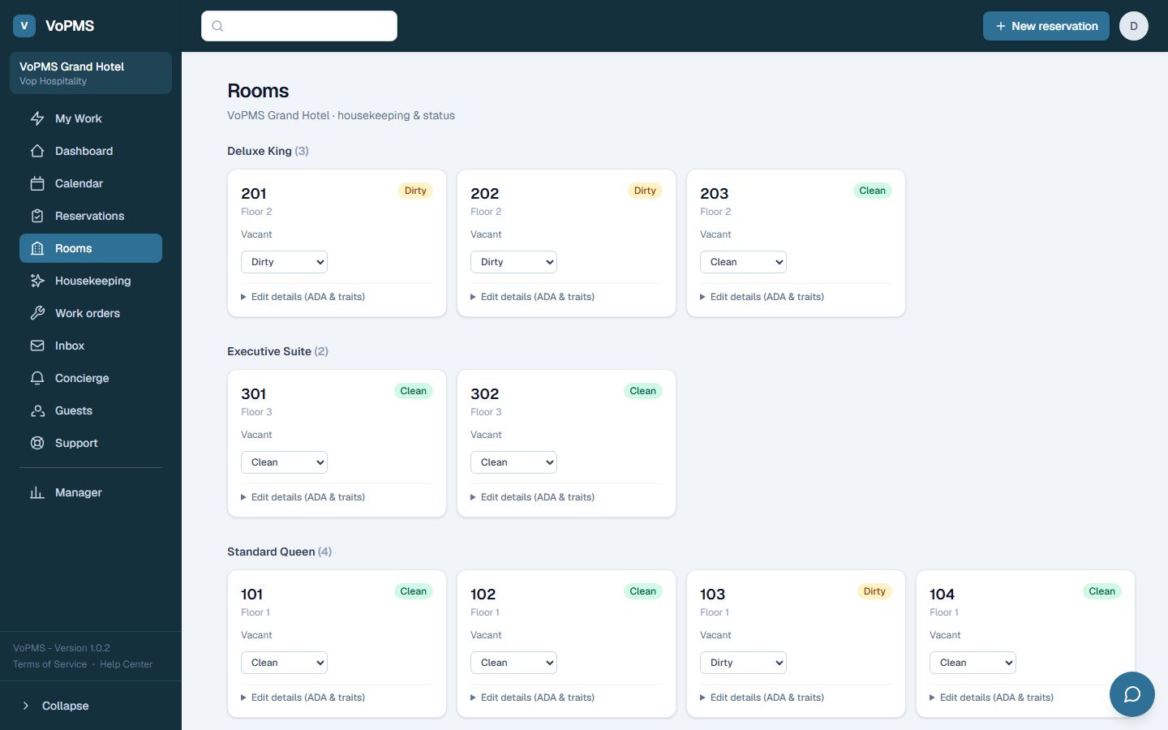The image size is (1168, 730).
Task: Open the Terms of Service link
Action: point(49,664)
